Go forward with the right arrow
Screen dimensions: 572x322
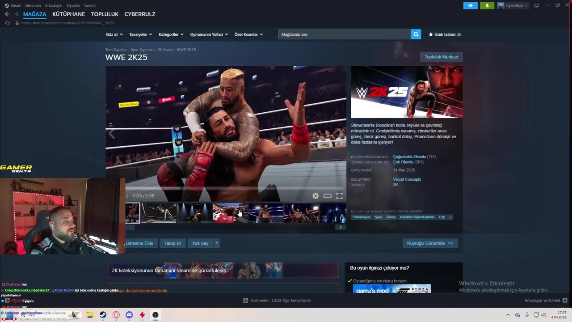tap(17, 14)
